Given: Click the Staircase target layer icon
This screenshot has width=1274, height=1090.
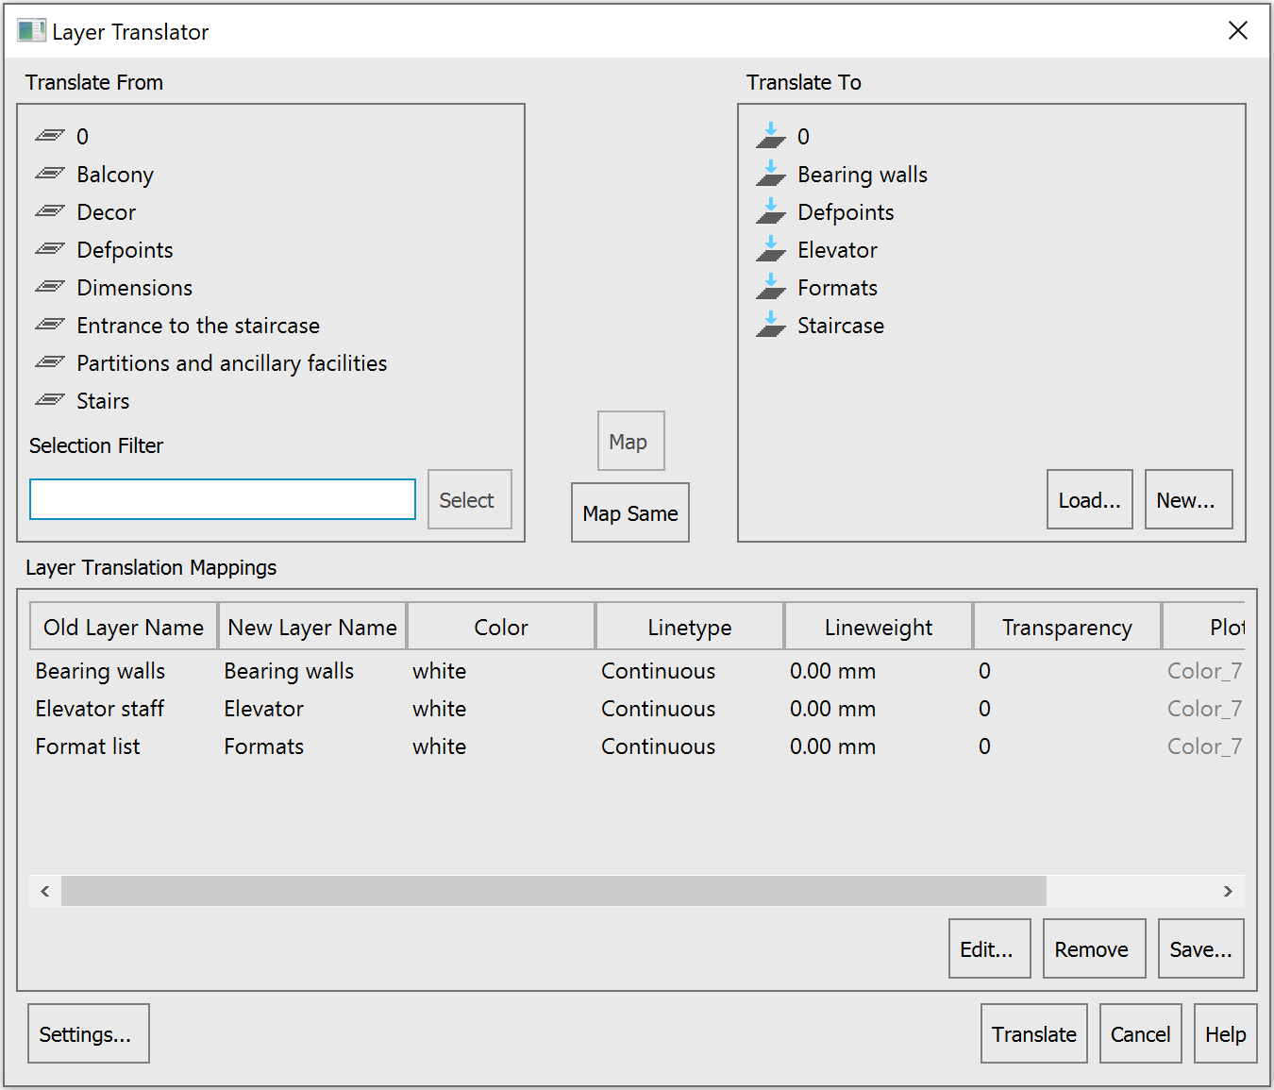Looking at the screenshot, I should 771,325.
